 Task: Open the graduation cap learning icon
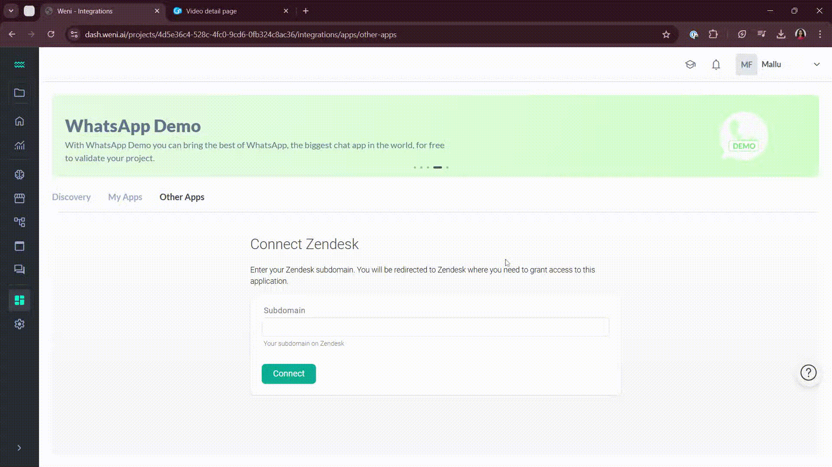690,64
